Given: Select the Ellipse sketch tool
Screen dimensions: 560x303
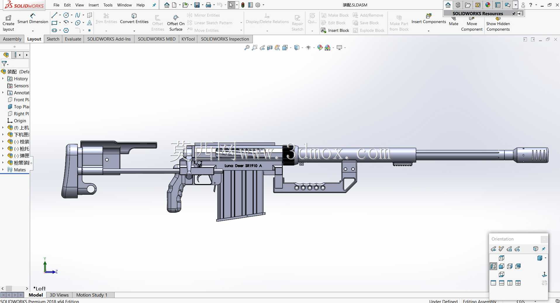Looking at the screenshot, I should point(78,23).
